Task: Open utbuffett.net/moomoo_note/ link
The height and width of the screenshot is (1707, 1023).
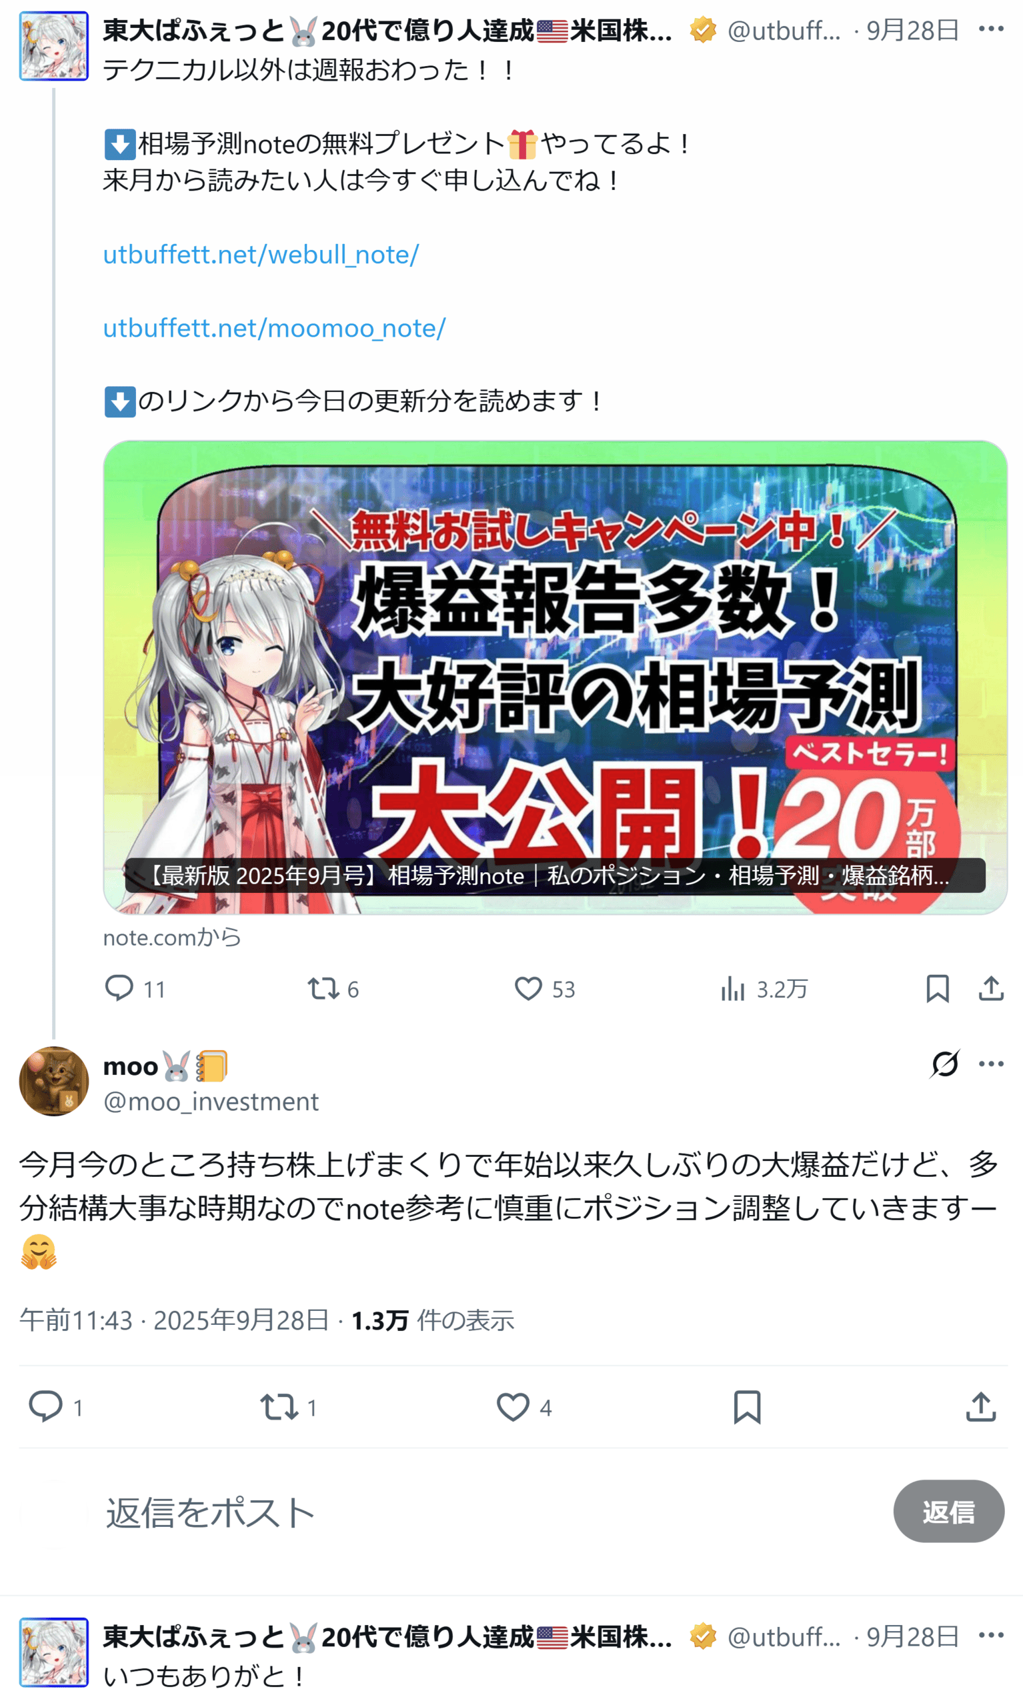Action: coord(274,328)
